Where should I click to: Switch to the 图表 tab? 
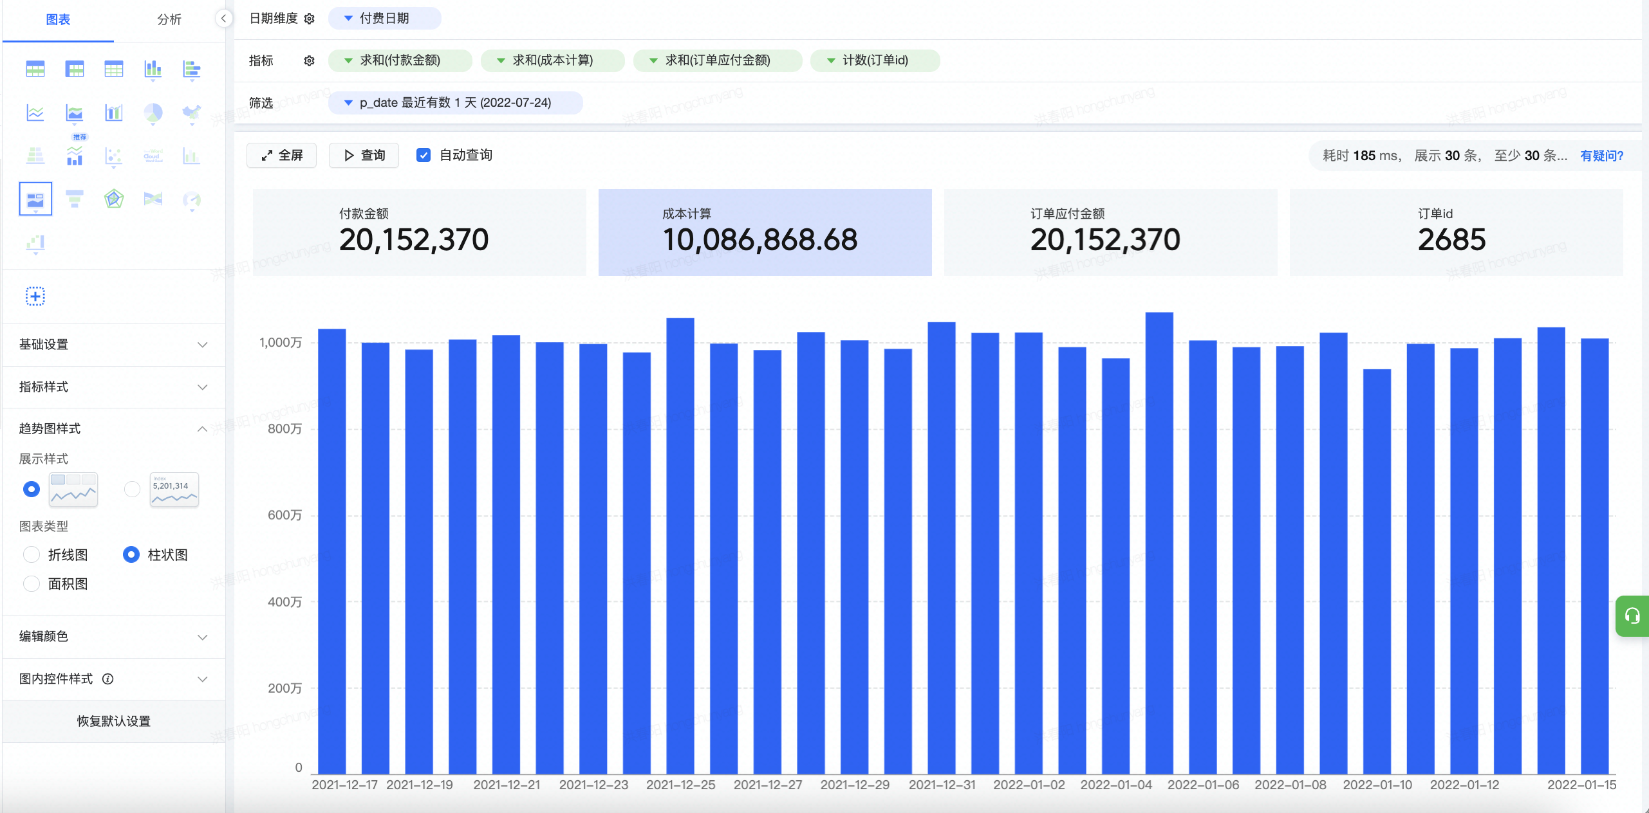tap(58, 20)
